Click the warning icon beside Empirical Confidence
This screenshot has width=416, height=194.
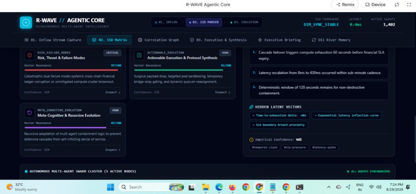pos(251,140)
